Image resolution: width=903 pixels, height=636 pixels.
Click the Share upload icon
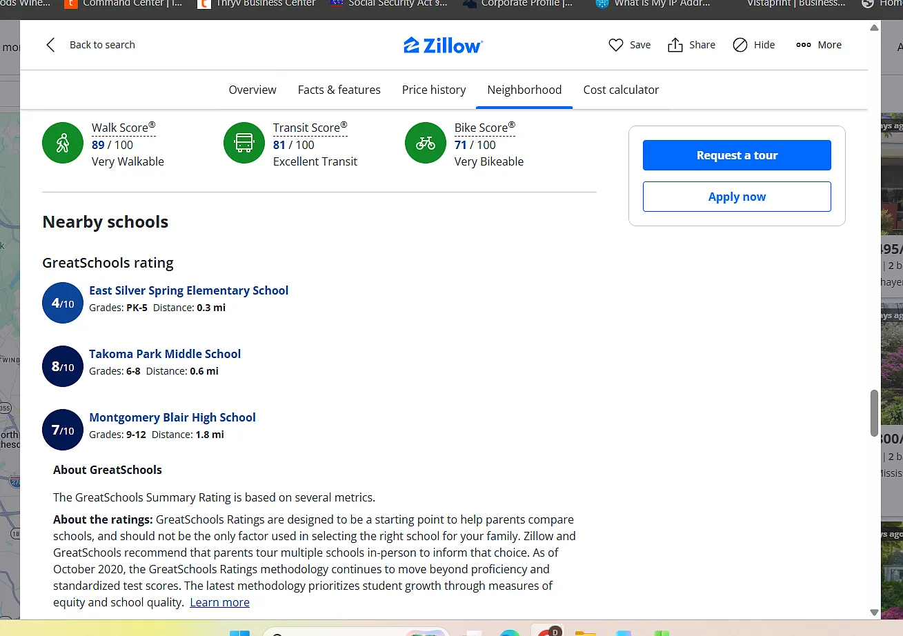[675, 45]
